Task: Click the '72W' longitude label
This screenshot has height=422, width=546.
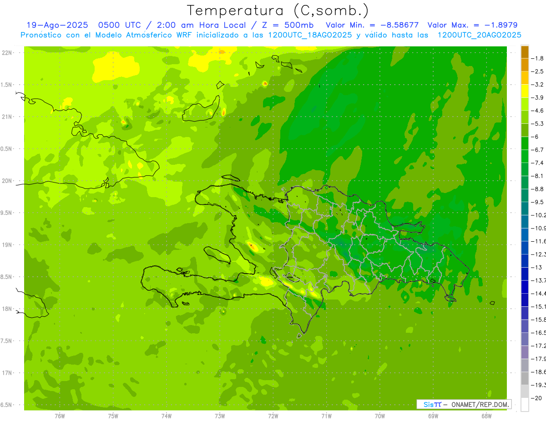Action: pyautogui.click(x=273, y=416)
